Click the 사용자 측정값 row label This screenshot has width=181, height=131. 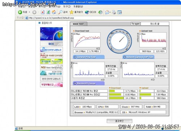(x=89, y=98)
